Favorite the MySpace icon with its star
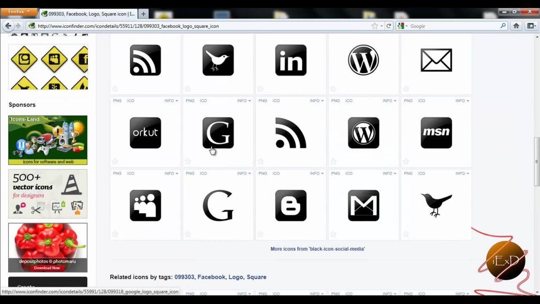The width and height of the screenshot is (540, 304). pos(115,234)
